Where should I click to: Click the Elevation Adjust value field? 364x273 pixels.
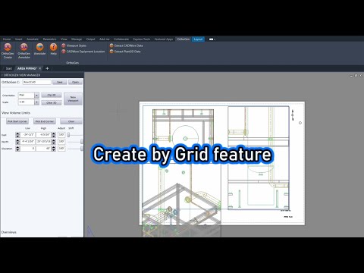click(61, 149)
